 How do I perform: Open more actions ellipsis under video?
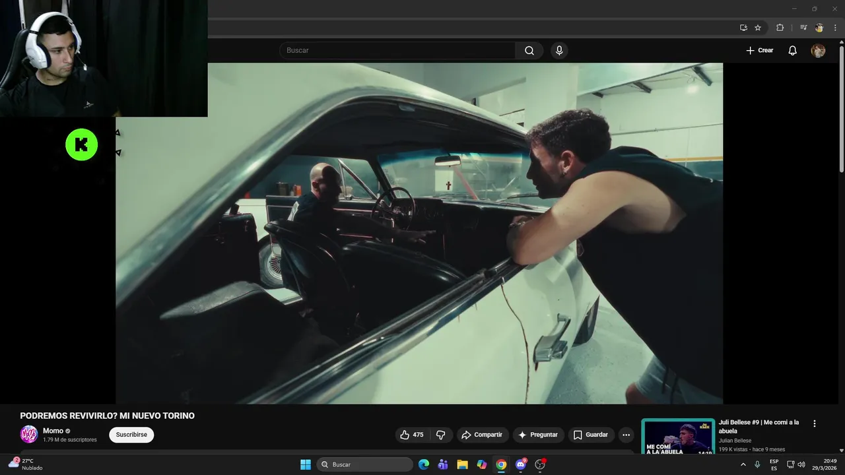[x=626, y=435]
